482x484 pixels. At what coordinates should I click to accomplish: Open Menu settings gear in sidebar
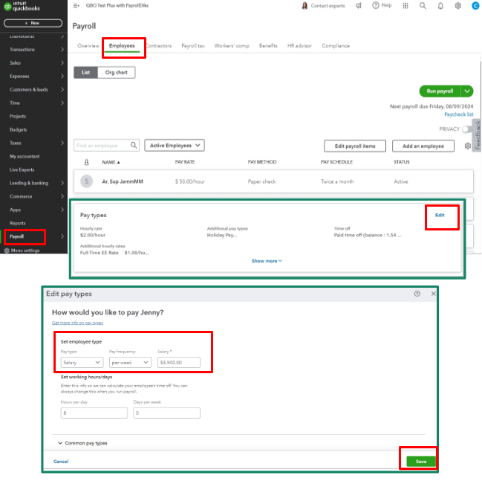(7, 251)
